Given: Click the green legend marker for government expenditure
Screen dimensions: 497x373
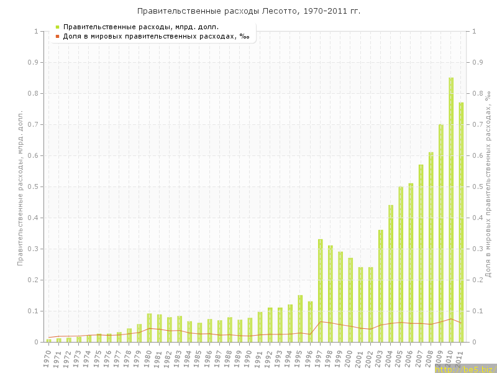Looking at the screenshot, I should 57,27.
